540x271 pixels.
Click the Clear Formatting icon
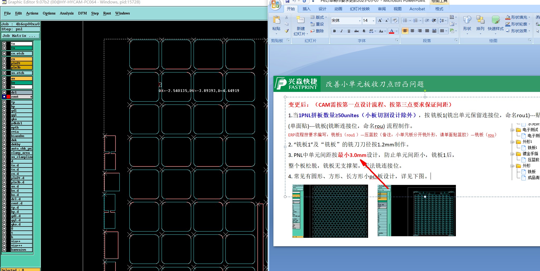pyautogui.click(x=395, y=20)
